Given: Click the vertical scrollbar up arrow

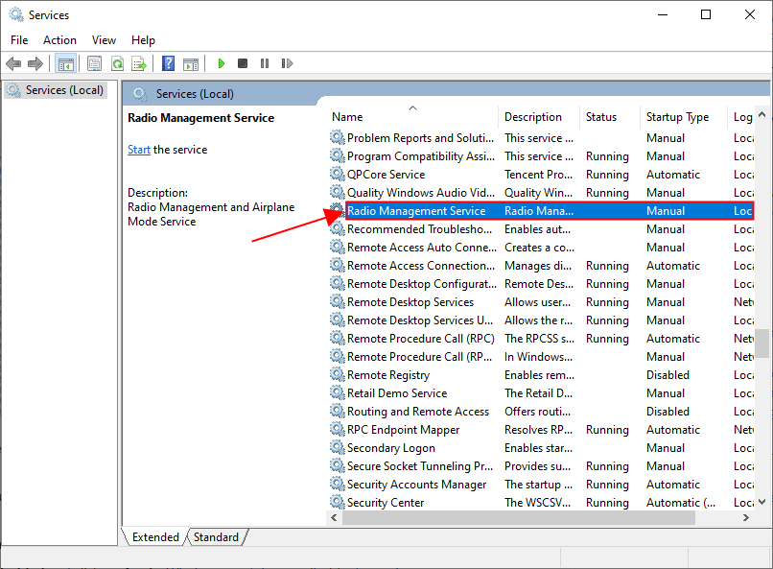Looking at the screenshot, I should (762, 114).
